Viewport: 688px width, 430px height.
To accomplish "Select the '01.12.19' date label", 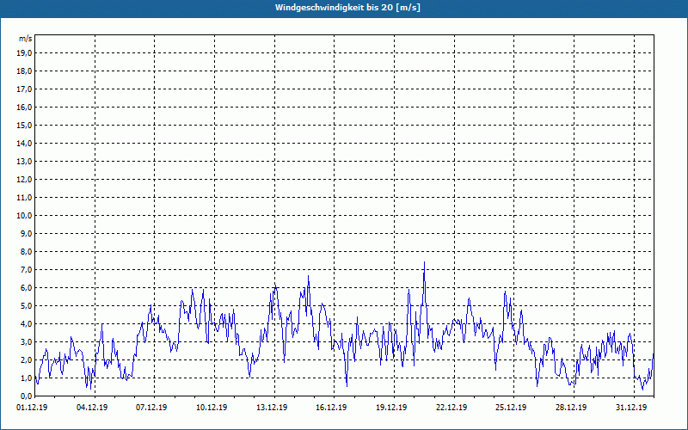I will [32, 408].
